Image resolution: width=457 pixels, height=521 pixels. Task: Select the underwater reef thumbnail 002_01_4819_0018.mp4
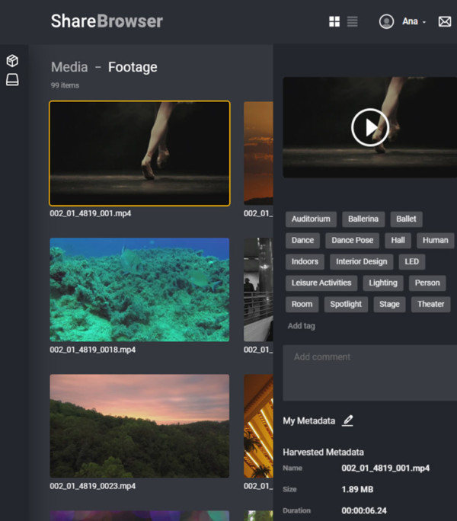[139, 289]
